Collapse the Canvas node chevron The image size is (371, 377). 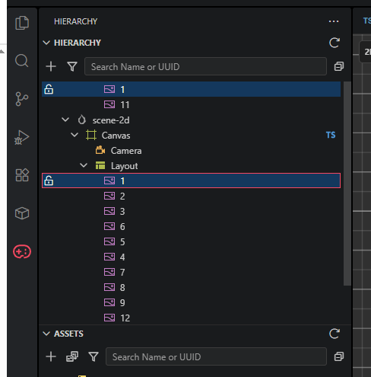pyautogui.click(x=75, y=135)
